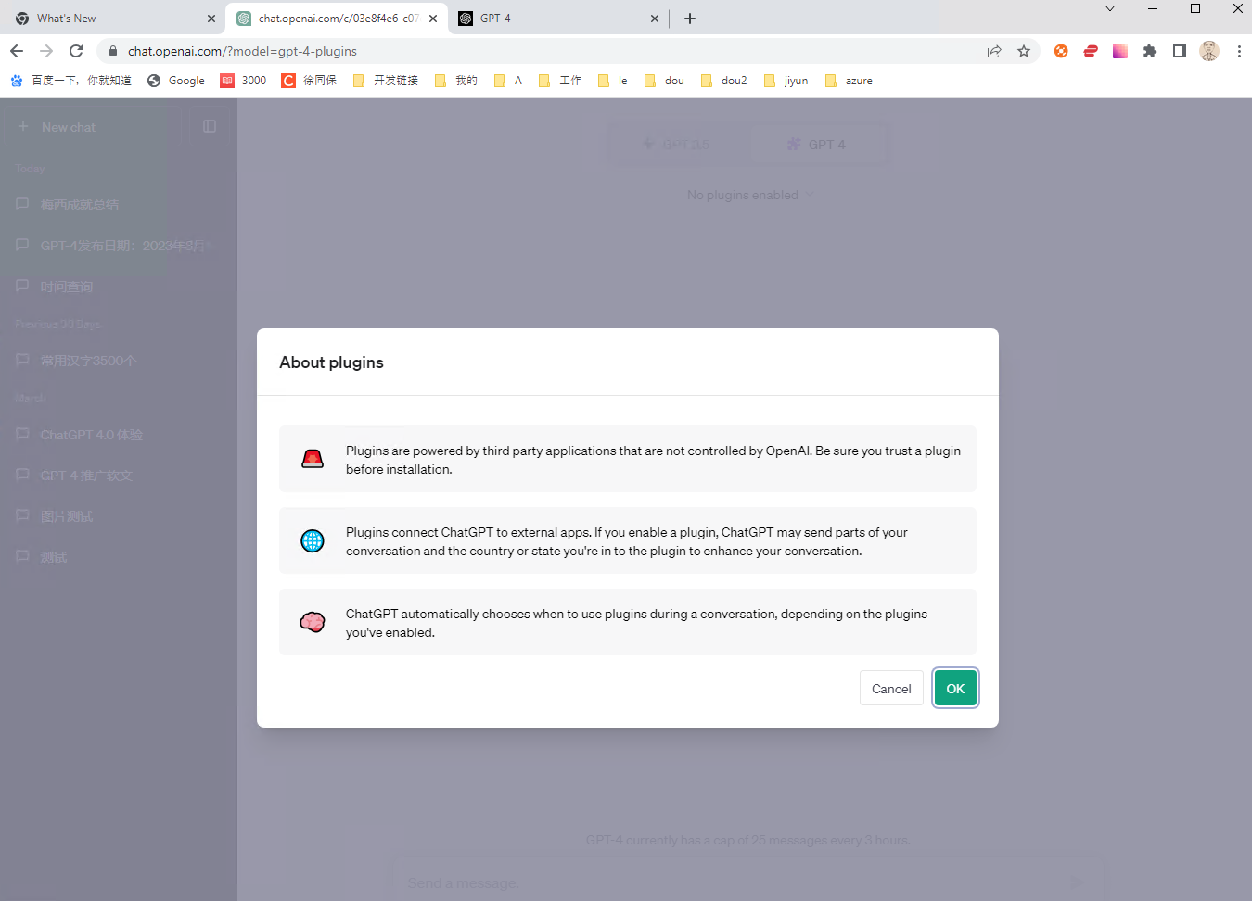View site information lock icon
This screenshot has width=1252, height=901.
pos(113,51)
